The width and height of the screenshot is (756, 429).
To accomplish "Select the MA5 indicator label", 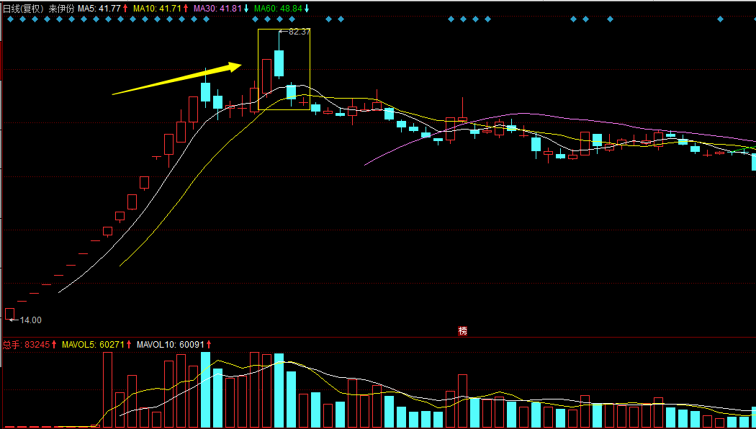I will point(86,9).
